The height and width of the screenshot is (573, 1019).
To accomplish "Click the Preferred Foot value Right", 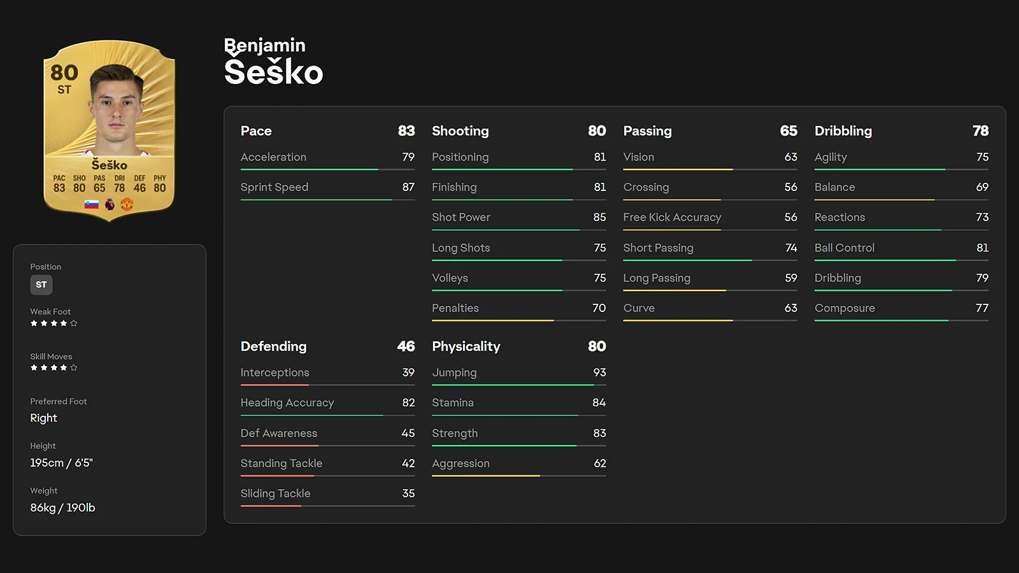I will 43,418.
